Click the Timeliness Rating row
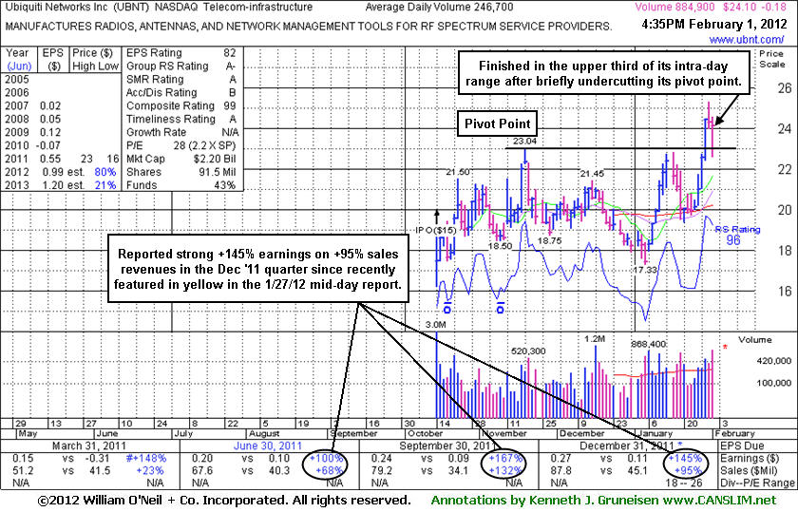798x512 pixels. 181,119
